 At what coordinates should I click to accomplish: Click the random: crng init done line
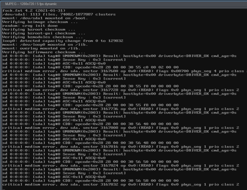click(x=30, y=26)
